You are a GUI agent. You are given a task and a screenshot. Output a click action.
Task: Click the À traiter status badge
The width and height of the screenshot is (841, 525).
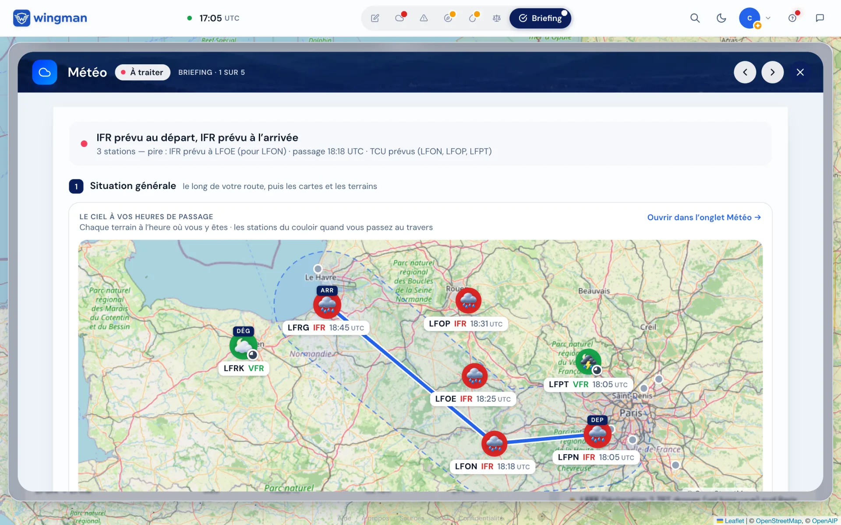(142, 72)
